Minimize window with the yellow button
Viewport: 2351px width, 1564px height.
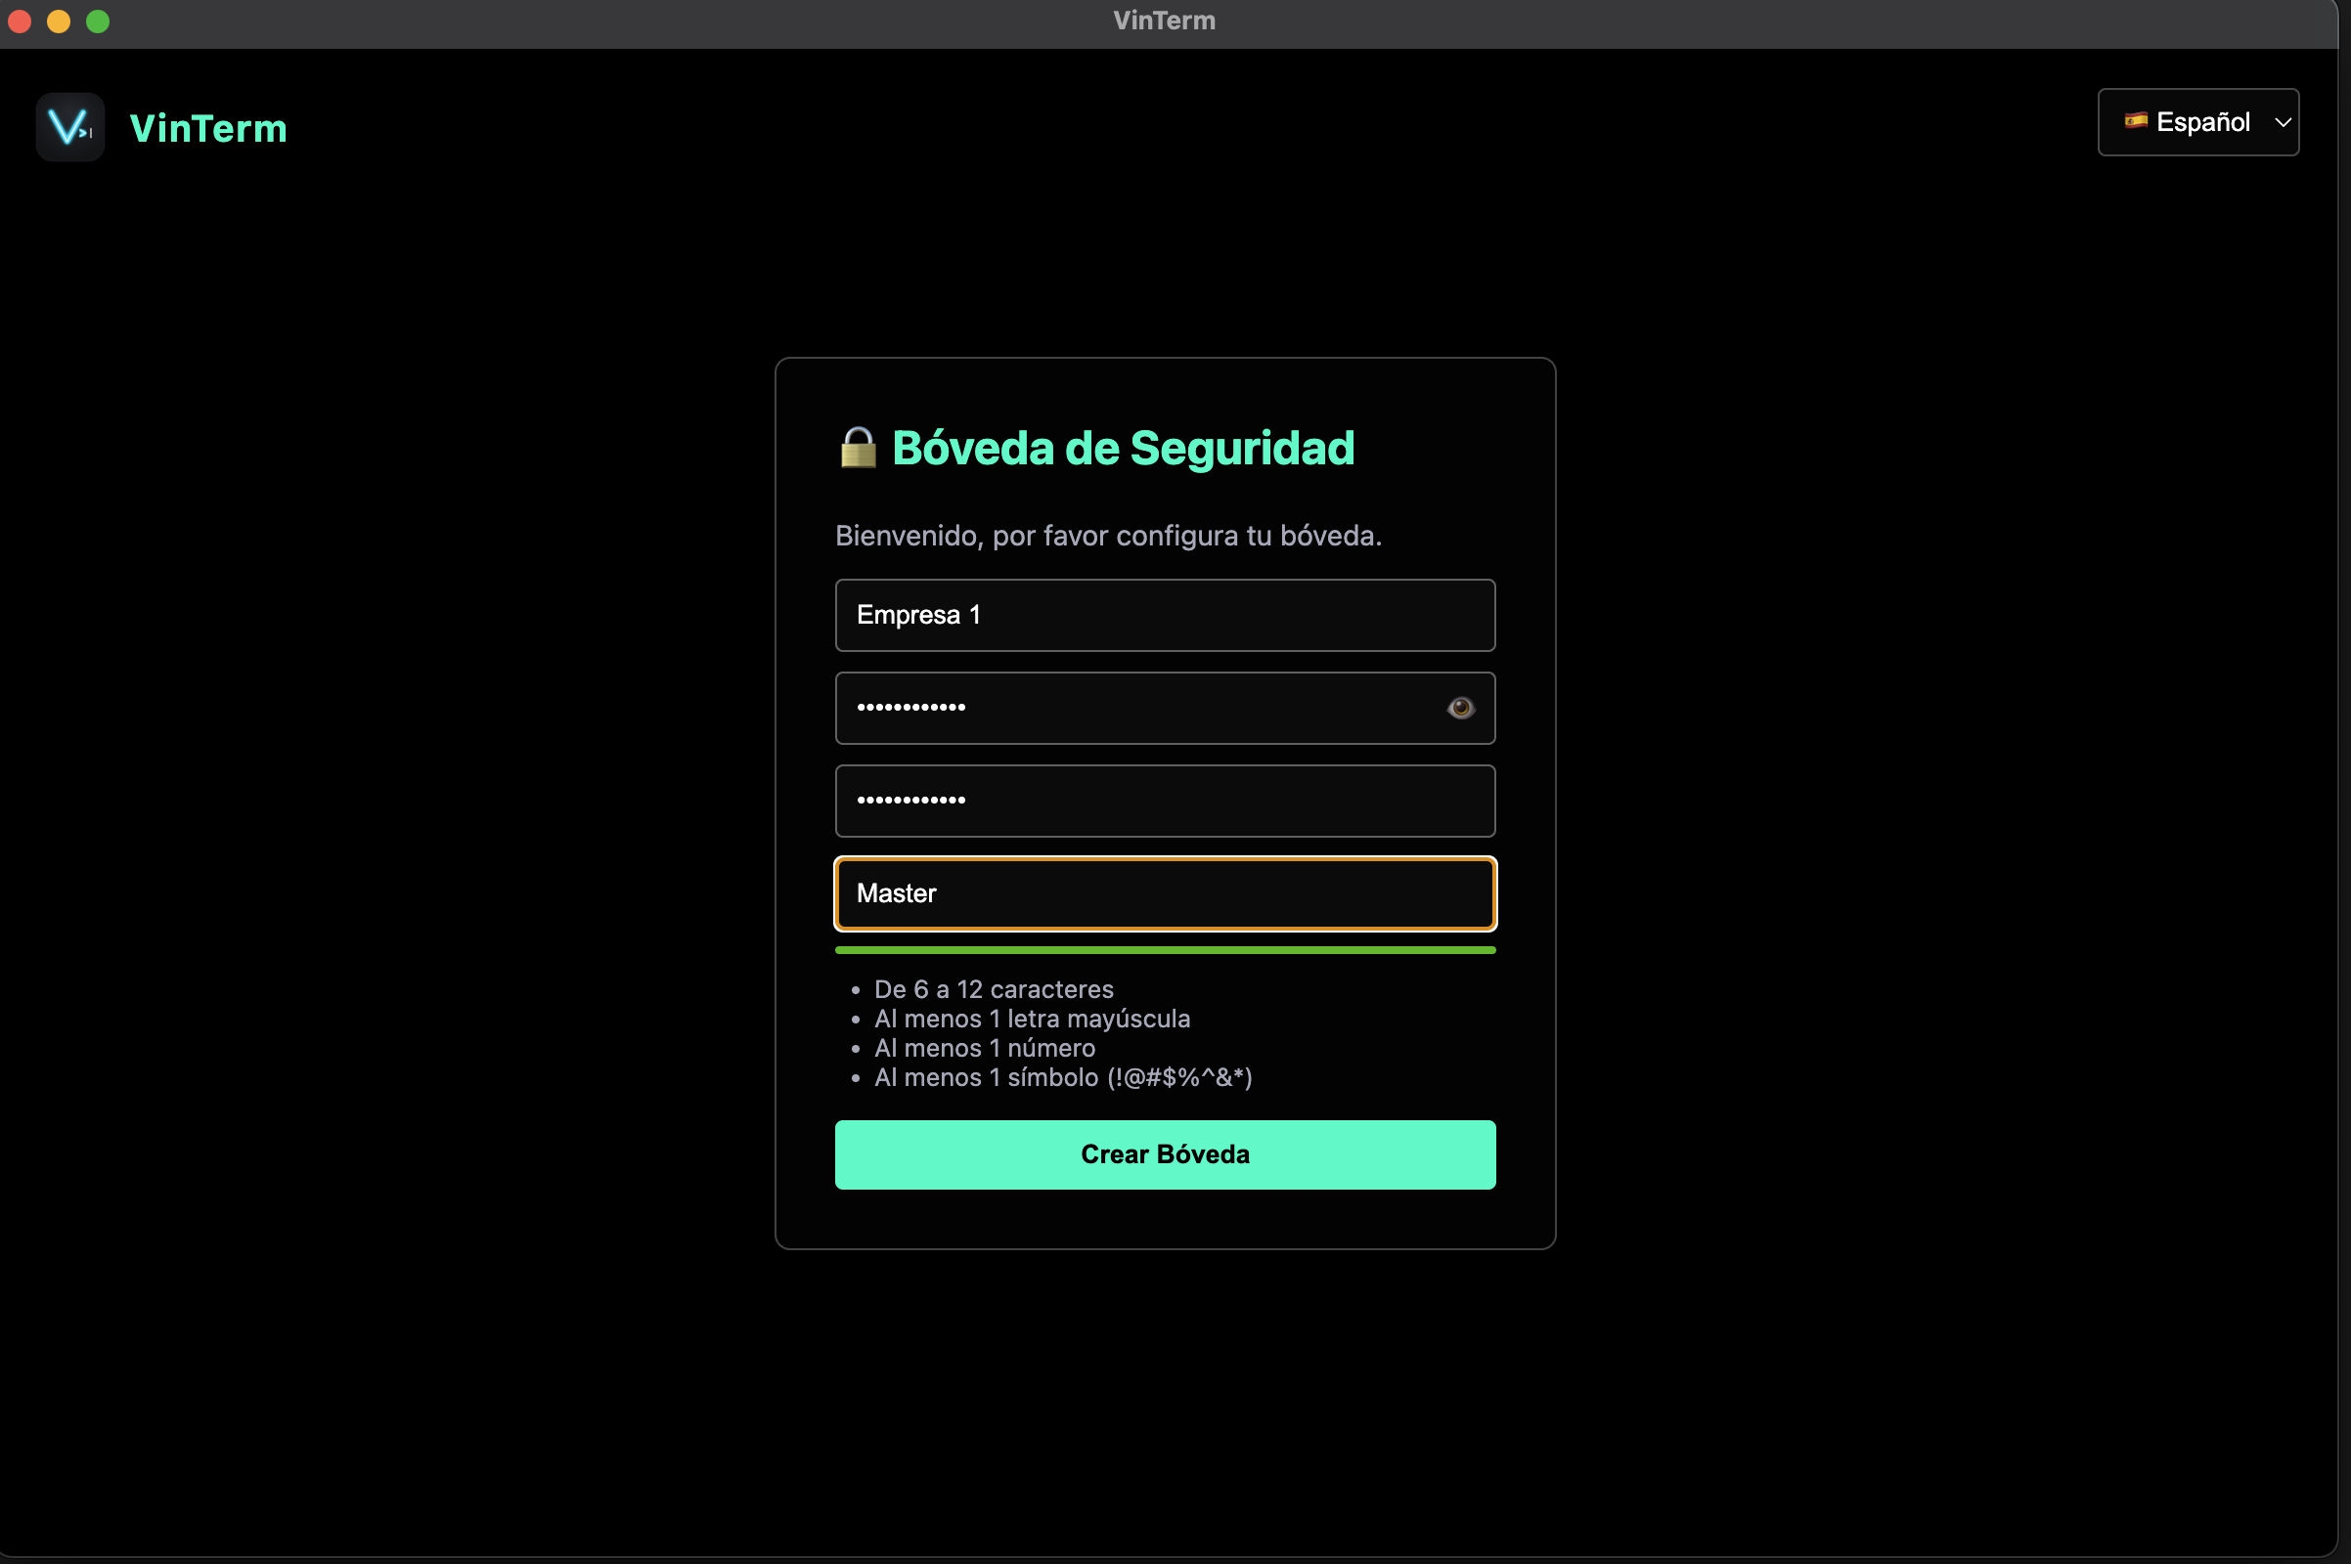click(59, 21)
